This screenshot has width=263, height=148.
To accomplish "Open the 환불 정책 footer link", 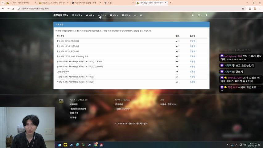I will click(74, 113).
